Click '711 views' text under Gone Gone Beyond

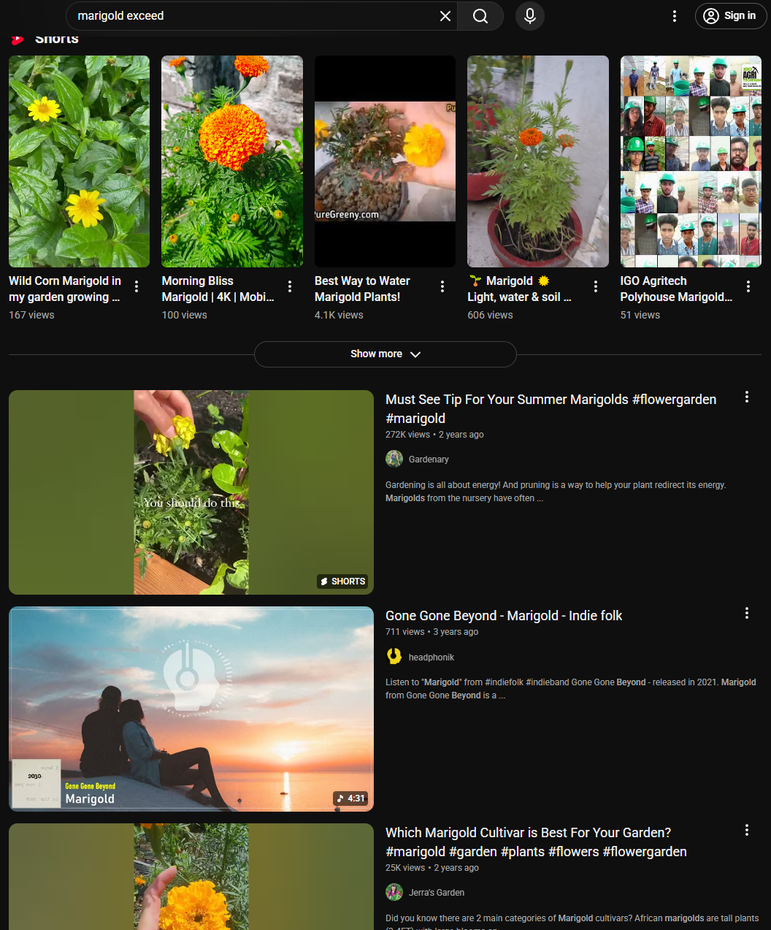tap(404, 632)
